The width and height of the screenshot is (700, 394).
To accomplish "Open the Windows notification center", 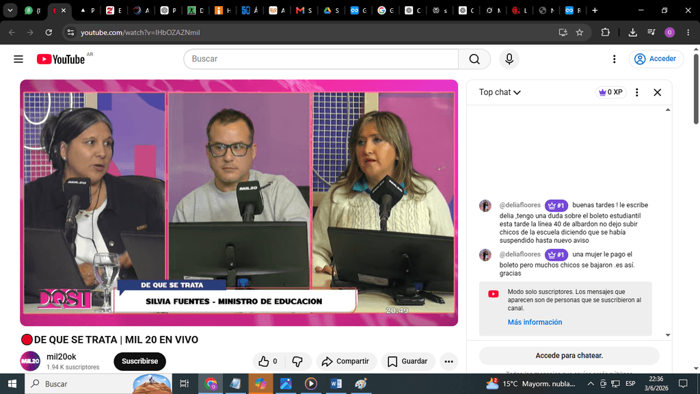I will 683,384.
